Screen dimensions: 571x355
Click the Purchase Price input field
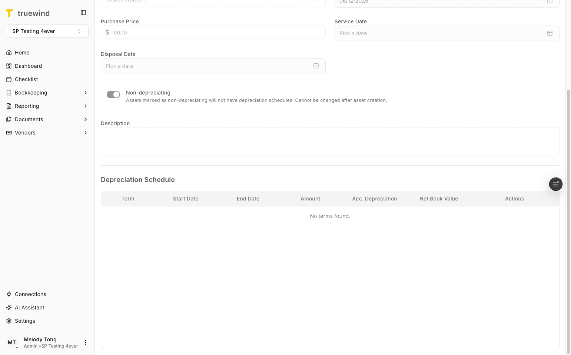[x=213, y=32]
